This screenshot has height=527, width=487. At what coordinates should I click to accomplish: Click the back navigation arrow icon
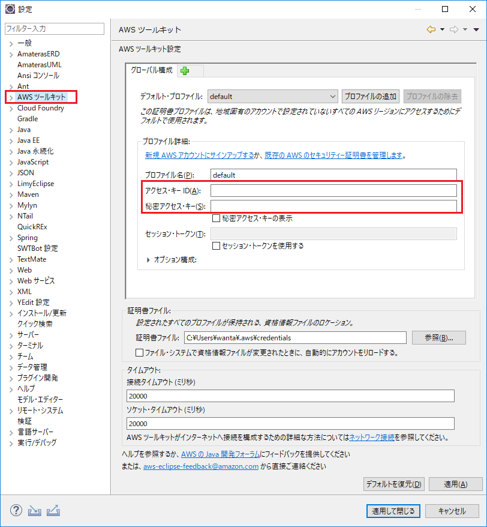tap(431, 29)
